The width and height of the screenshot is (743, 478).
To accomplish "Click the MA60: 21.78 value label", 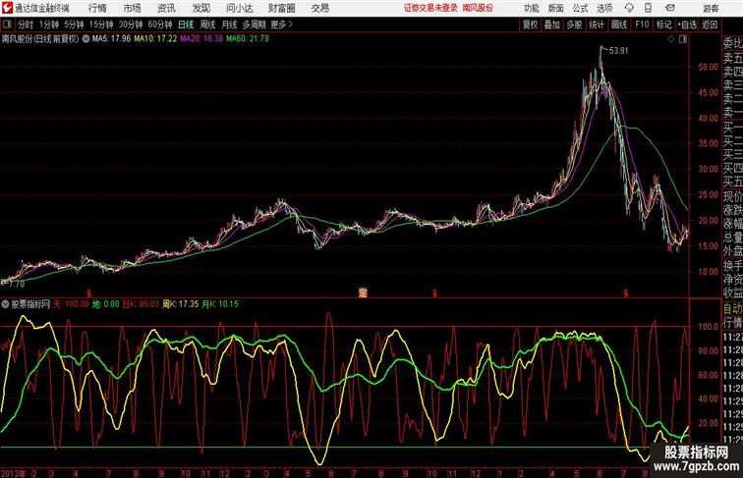I will [248, 39].
